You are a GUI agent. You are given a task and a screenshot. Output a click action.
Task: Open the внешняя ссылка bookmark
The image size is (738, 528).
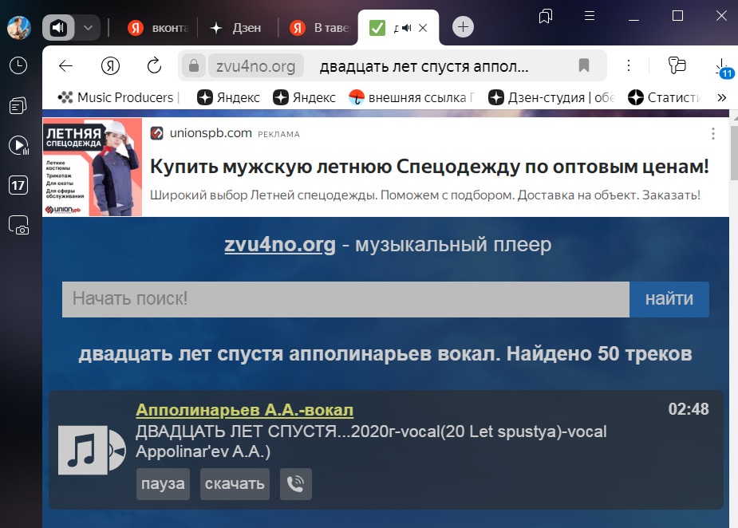[x=410, y=97]
